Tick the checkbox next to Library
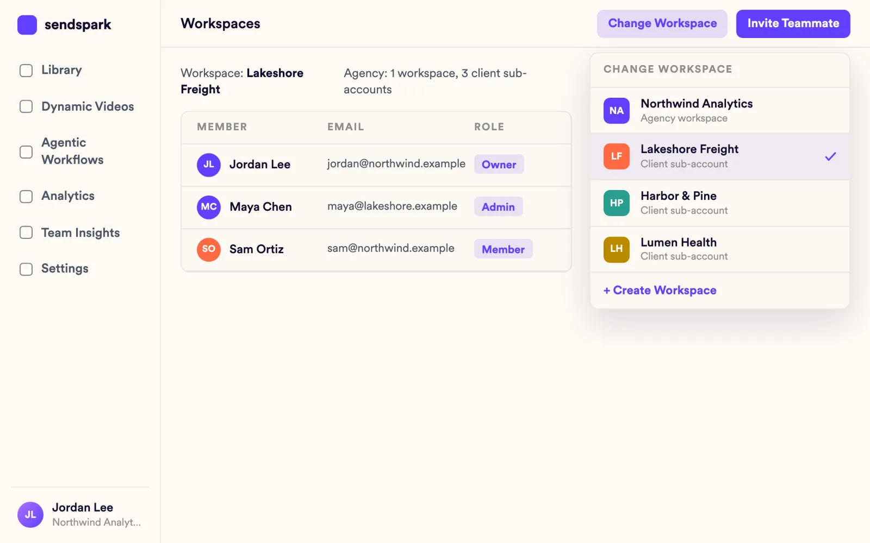870x543 pixels. pos(26,71)
